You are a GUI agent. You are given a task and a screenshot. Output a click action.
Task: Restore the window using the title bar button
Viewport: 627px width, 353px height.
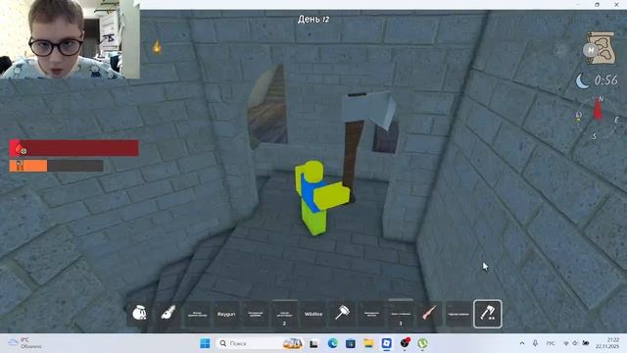597,4
